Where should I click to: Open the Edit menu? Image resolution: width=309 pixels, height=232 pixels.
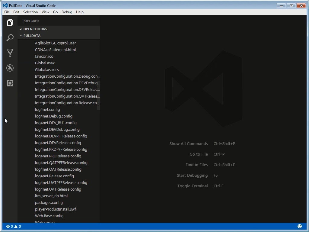[16, 12]
